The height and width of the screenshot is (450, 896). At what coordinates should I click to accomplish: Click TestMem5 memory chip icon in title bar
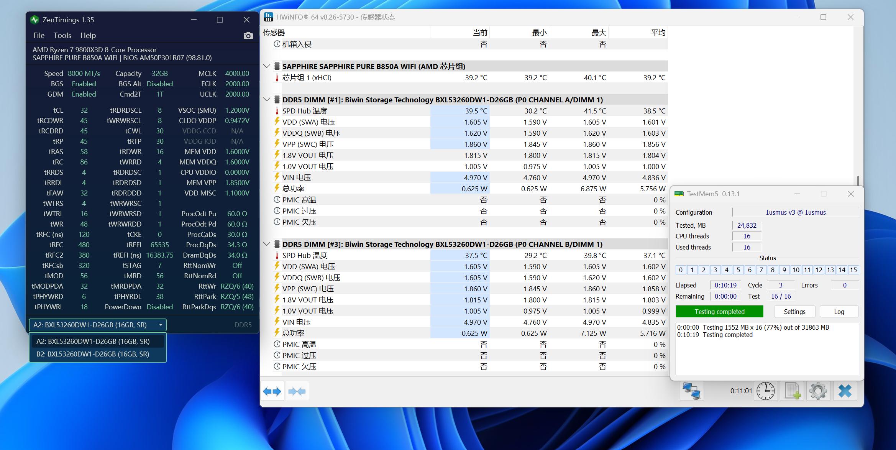pos(679,194)
